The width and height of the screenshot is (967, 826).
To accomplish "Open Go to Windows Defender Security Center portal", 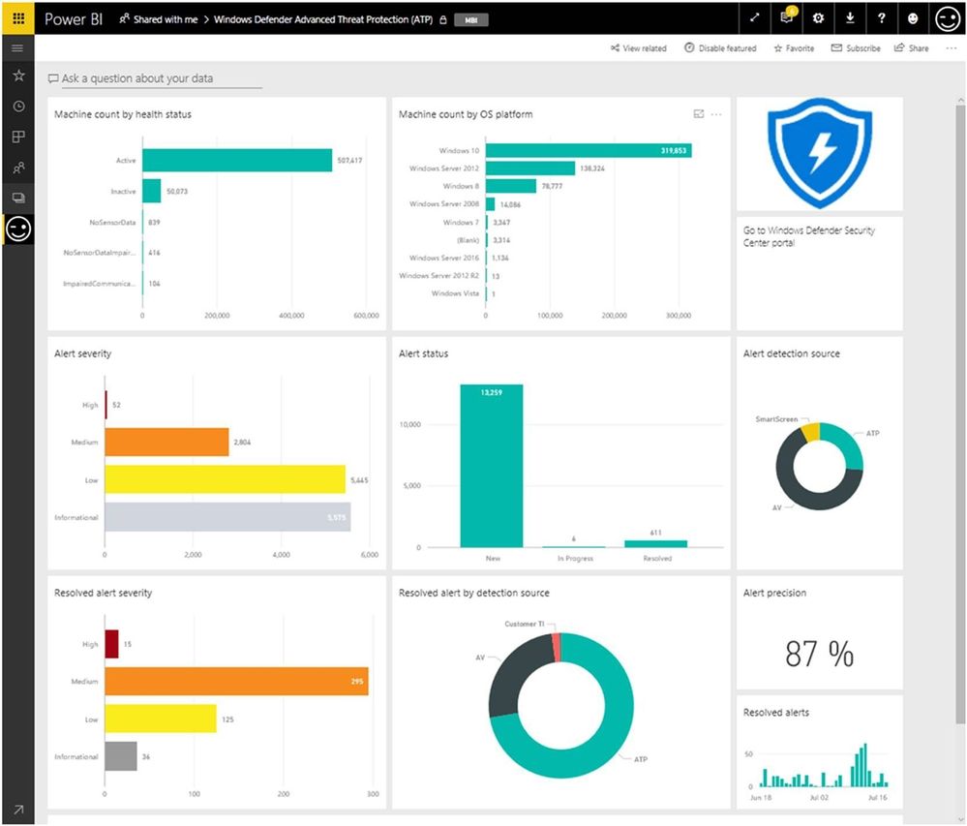I will click(x=808, y=236).
